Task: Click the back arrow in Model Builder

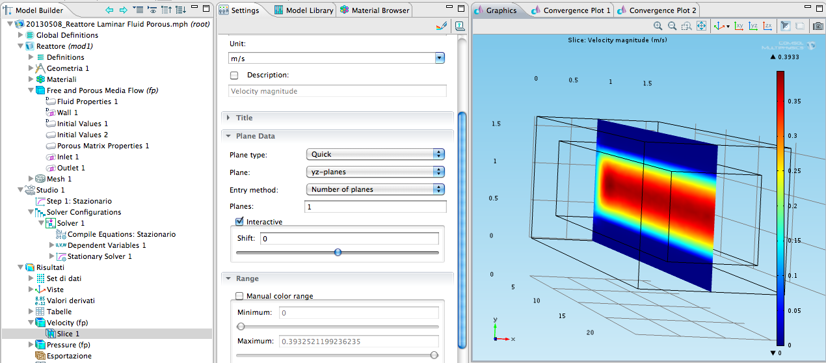Action: 109,10
